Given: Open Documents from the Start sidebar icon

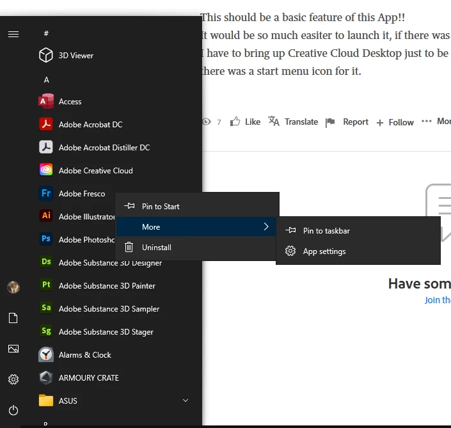Looking at the screenshot, I should point(13,318).
